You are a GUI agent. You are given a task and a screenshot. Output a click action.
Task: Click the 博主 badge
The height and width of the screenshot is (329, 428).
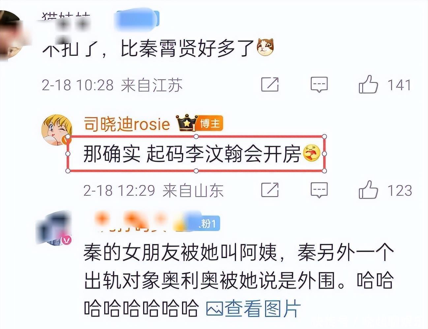210,123
